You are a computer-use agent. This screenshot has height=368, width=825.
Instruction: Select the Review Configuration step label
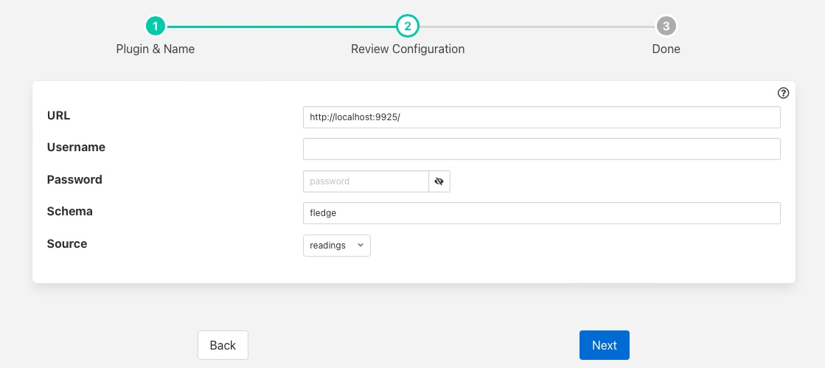(407, 49)
